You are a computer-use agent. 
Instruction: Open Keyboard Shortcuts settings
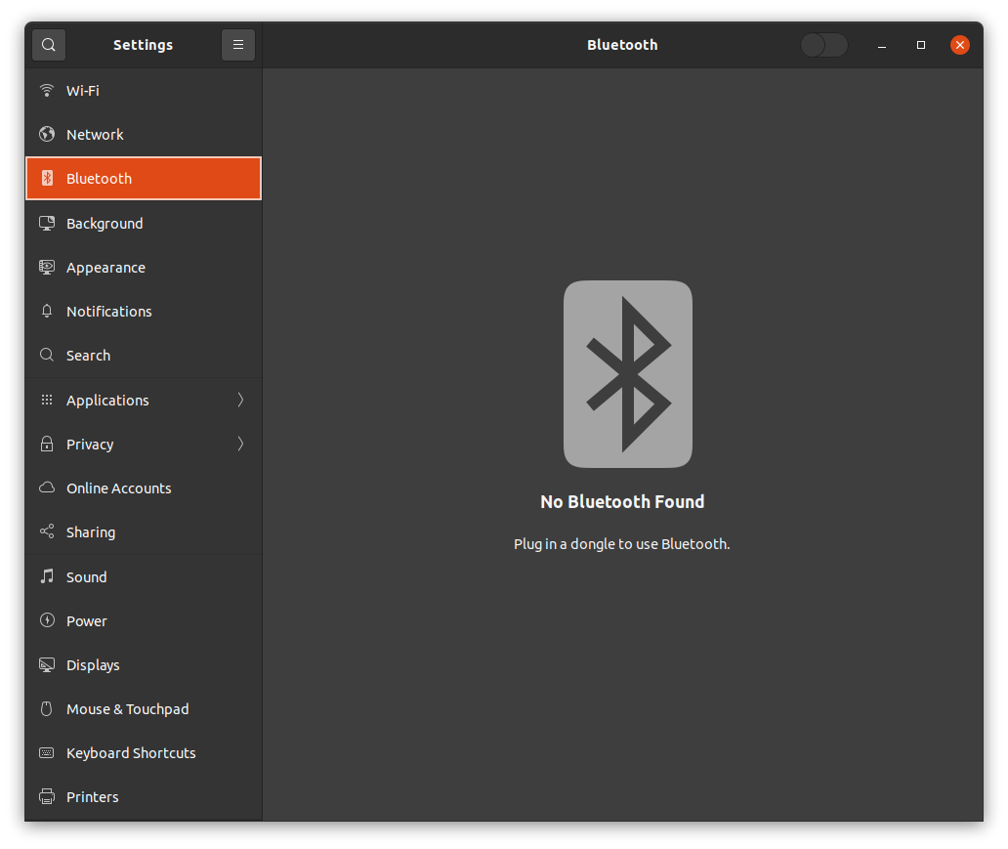point(131,753)
